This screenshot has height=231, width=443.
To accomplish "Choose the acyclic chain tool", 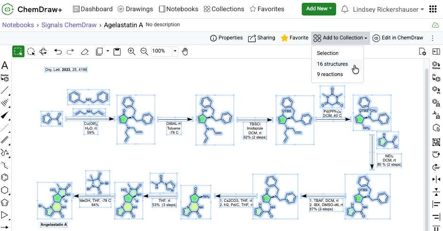I will (x=5, y=165).
